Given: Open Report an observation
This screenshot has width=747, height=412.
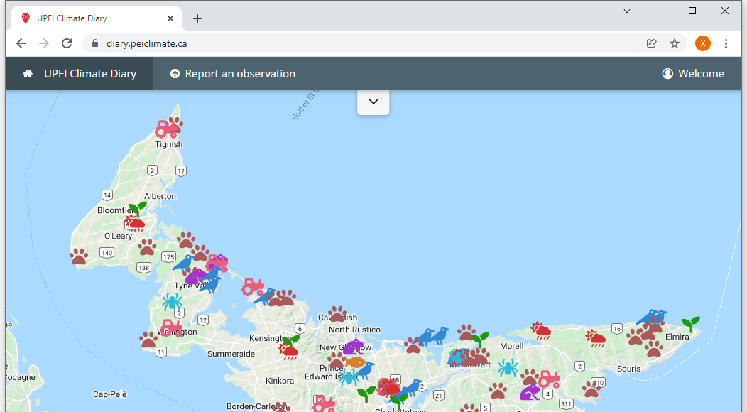Looking at the screenshot, I should 233,73.
